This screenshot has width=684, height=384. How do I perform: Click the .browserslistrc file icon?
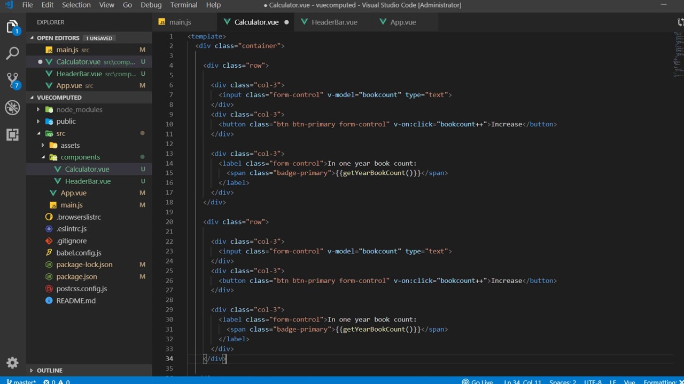(49, 217)
